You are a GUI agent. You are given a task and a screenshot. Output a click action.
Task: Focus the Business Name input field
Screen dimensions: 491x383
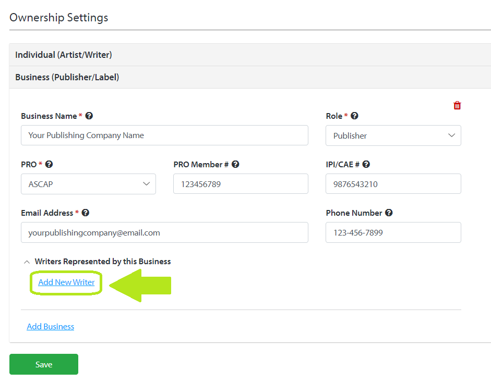pyautogui.click(x=164, y=135)
